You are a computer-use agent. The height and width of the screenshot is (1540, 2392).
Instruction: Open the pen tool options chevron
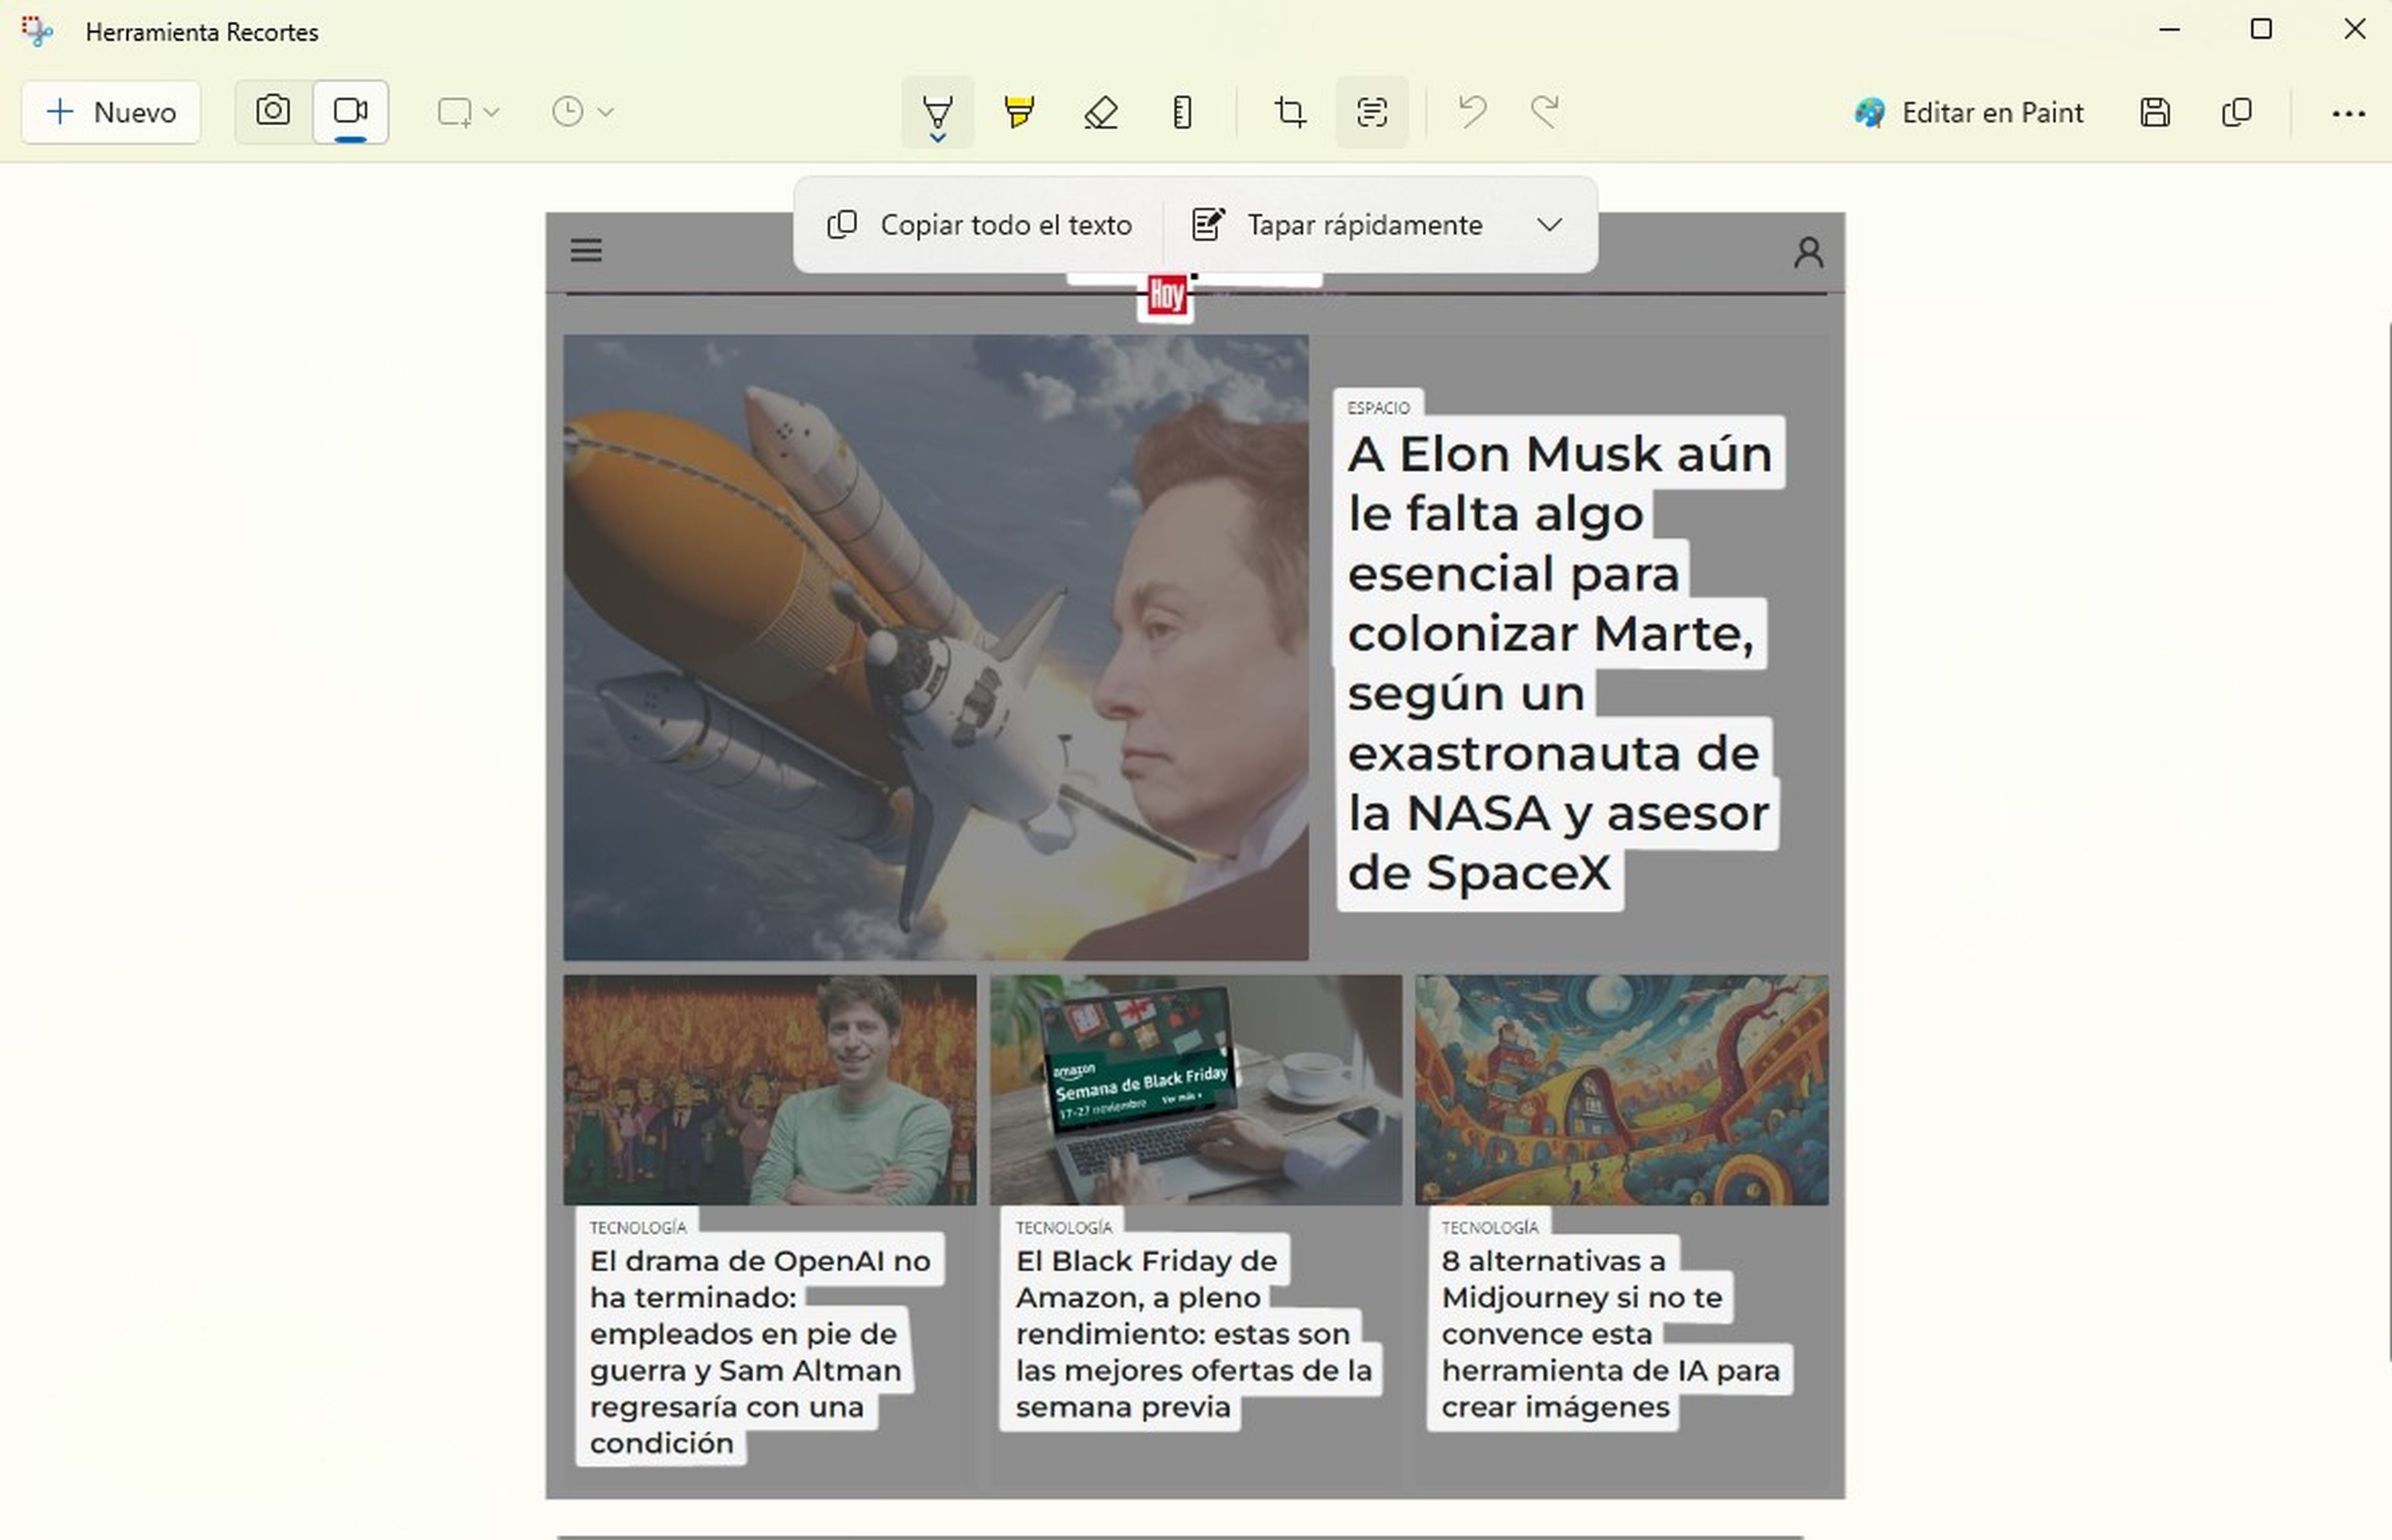(x=937, y=139)
